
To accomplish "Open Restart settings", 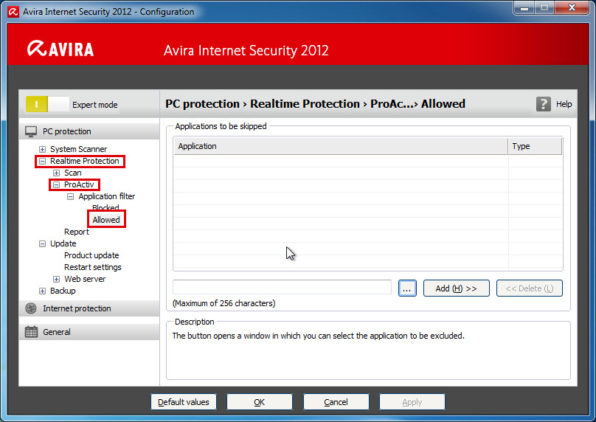I will (x=93, y=267).
